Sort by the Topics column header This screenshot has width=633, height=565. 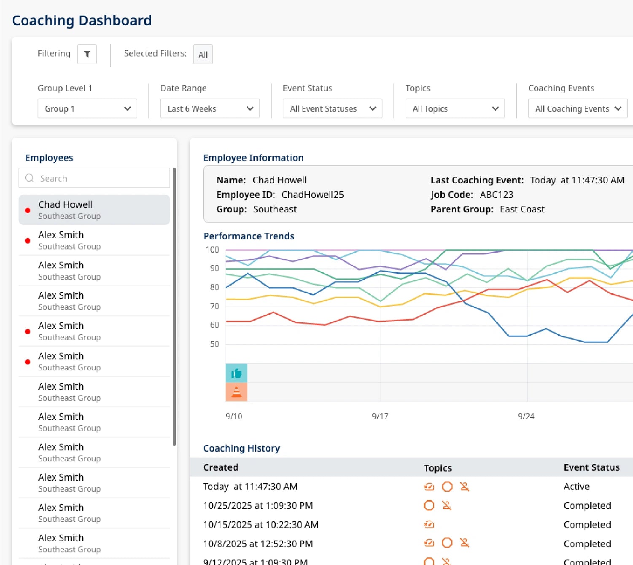438,468
